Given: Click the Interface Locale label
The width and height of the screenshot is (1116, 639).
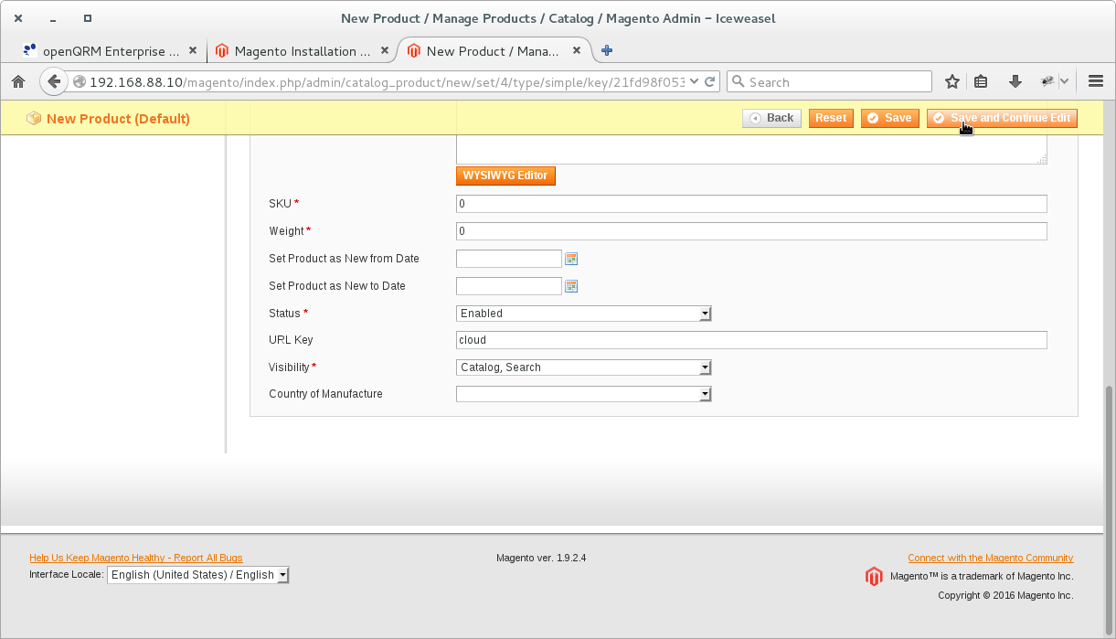Looking at the screenshot, I should coord(67,575).
